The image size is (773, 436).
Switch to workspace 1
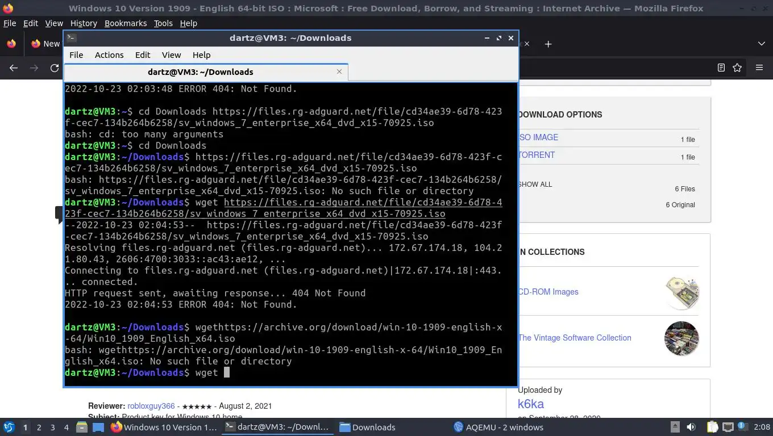[x=25, y=427]
